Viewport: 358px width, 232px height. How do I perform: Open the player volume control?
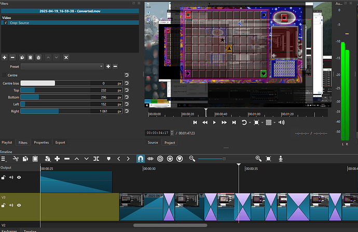point(282,122)
